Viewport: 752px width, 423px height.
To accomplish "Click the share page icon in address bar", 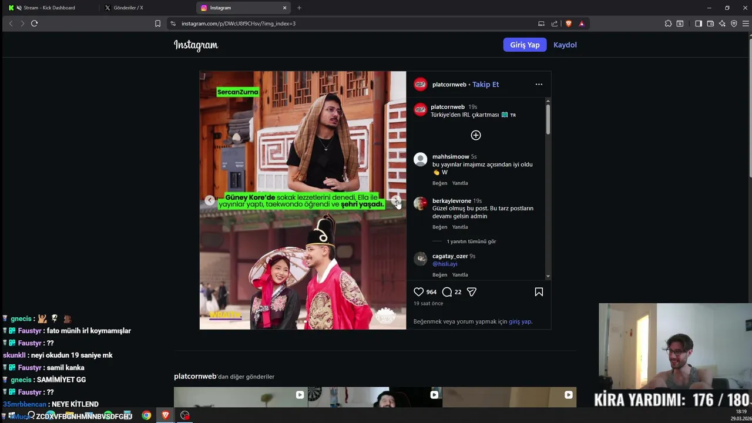I will [554, 23].
